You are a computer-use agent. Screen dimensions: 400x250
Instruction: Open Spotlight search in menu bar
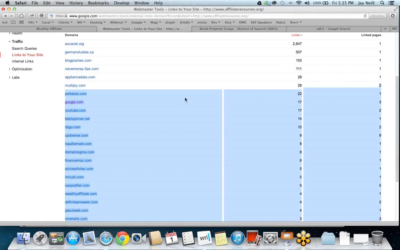(x=382, y=3)
